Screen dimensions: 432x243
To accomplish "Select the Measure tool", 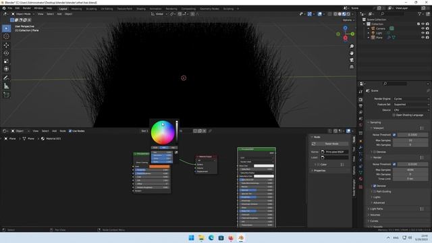I will coord(6,86).
